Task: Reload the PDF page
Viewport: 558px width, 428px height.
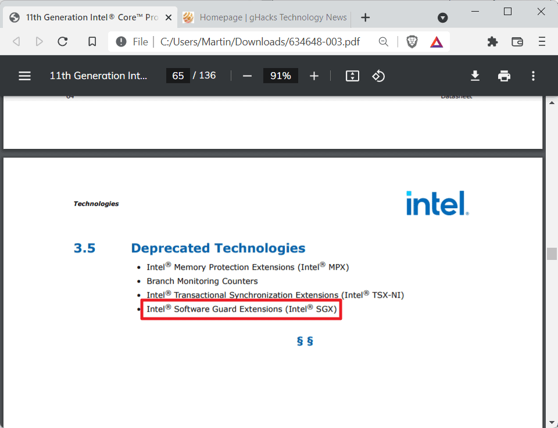Action: [63, 41]
